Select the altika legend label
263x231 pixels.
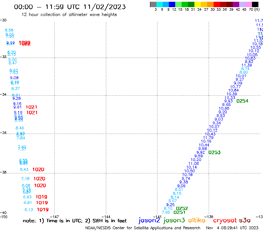(197, 220)
